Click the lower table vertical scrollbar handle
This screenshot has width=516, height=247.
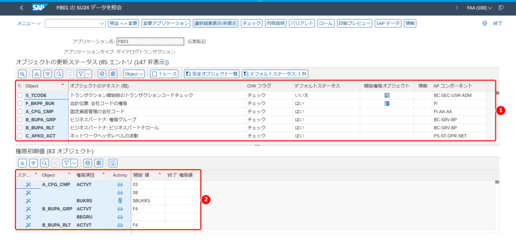tap(497, 182)
